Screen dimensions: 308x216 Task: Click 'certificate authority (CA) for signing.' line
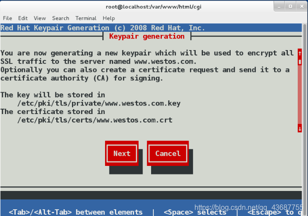coord(82,78)
